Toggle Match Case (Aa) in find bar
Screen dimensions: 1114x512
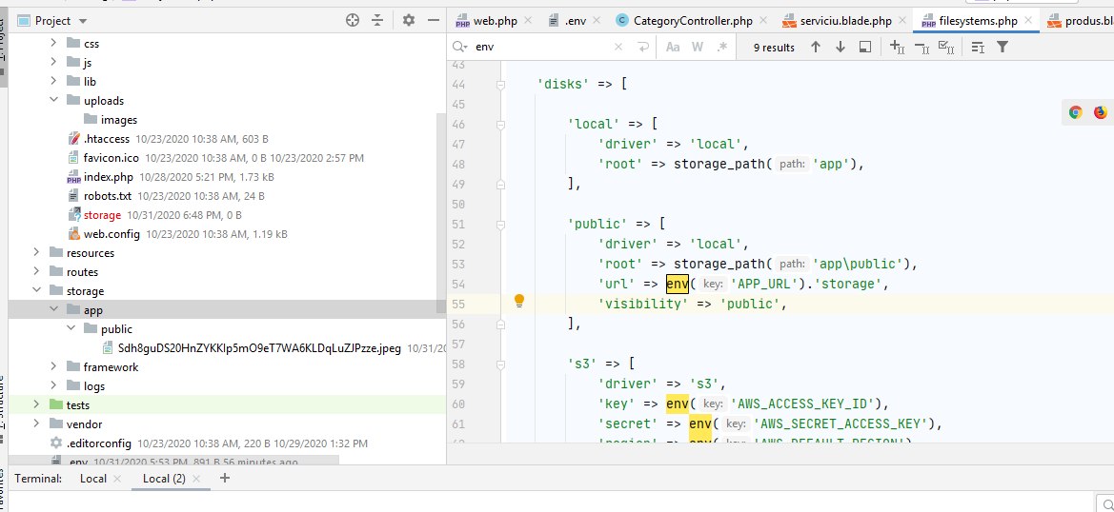673,47
